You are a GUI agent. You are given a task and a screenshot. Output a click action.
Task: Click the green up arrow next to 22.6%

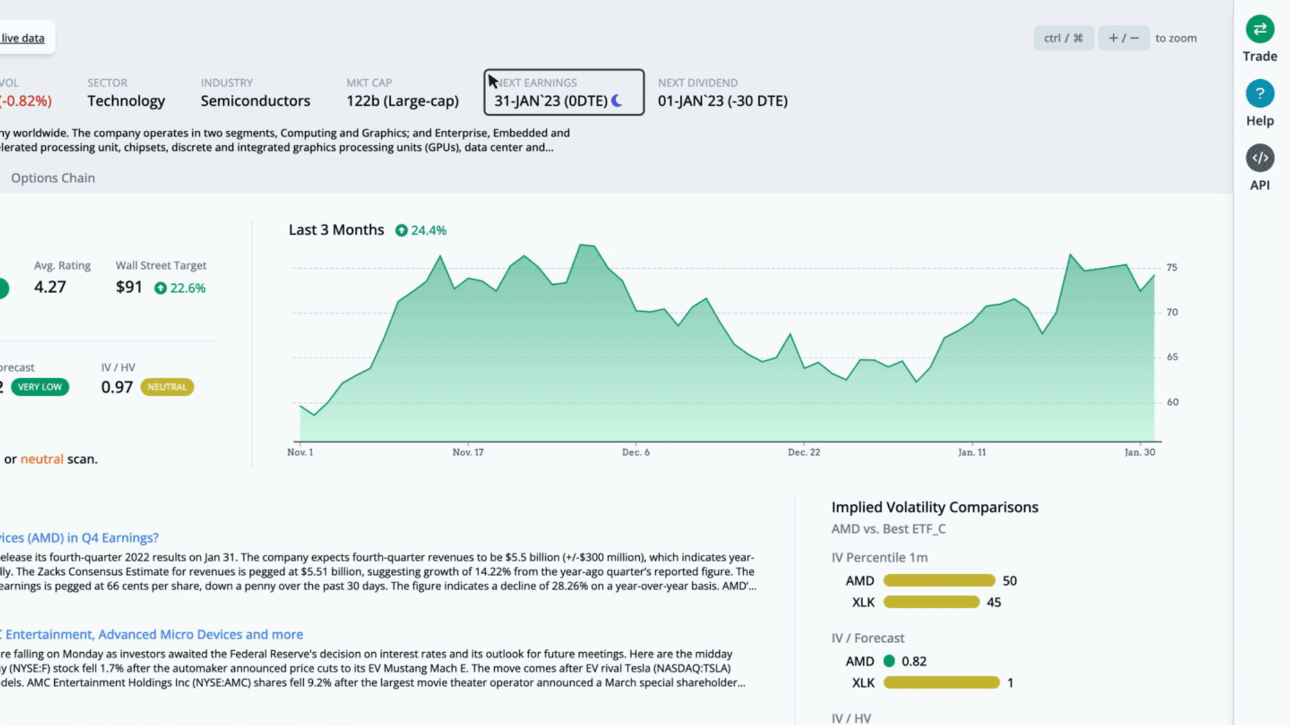160,288
